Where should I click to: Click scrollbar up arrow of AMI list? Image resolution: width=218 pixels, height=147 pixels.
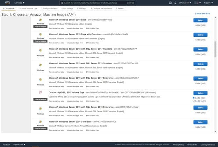[215, 18]
